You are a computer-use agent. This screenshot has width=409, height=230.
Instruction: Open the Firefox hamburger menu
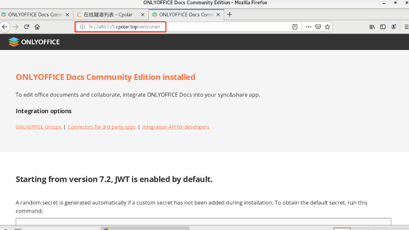pyautogui.click(x=406, y=27)
